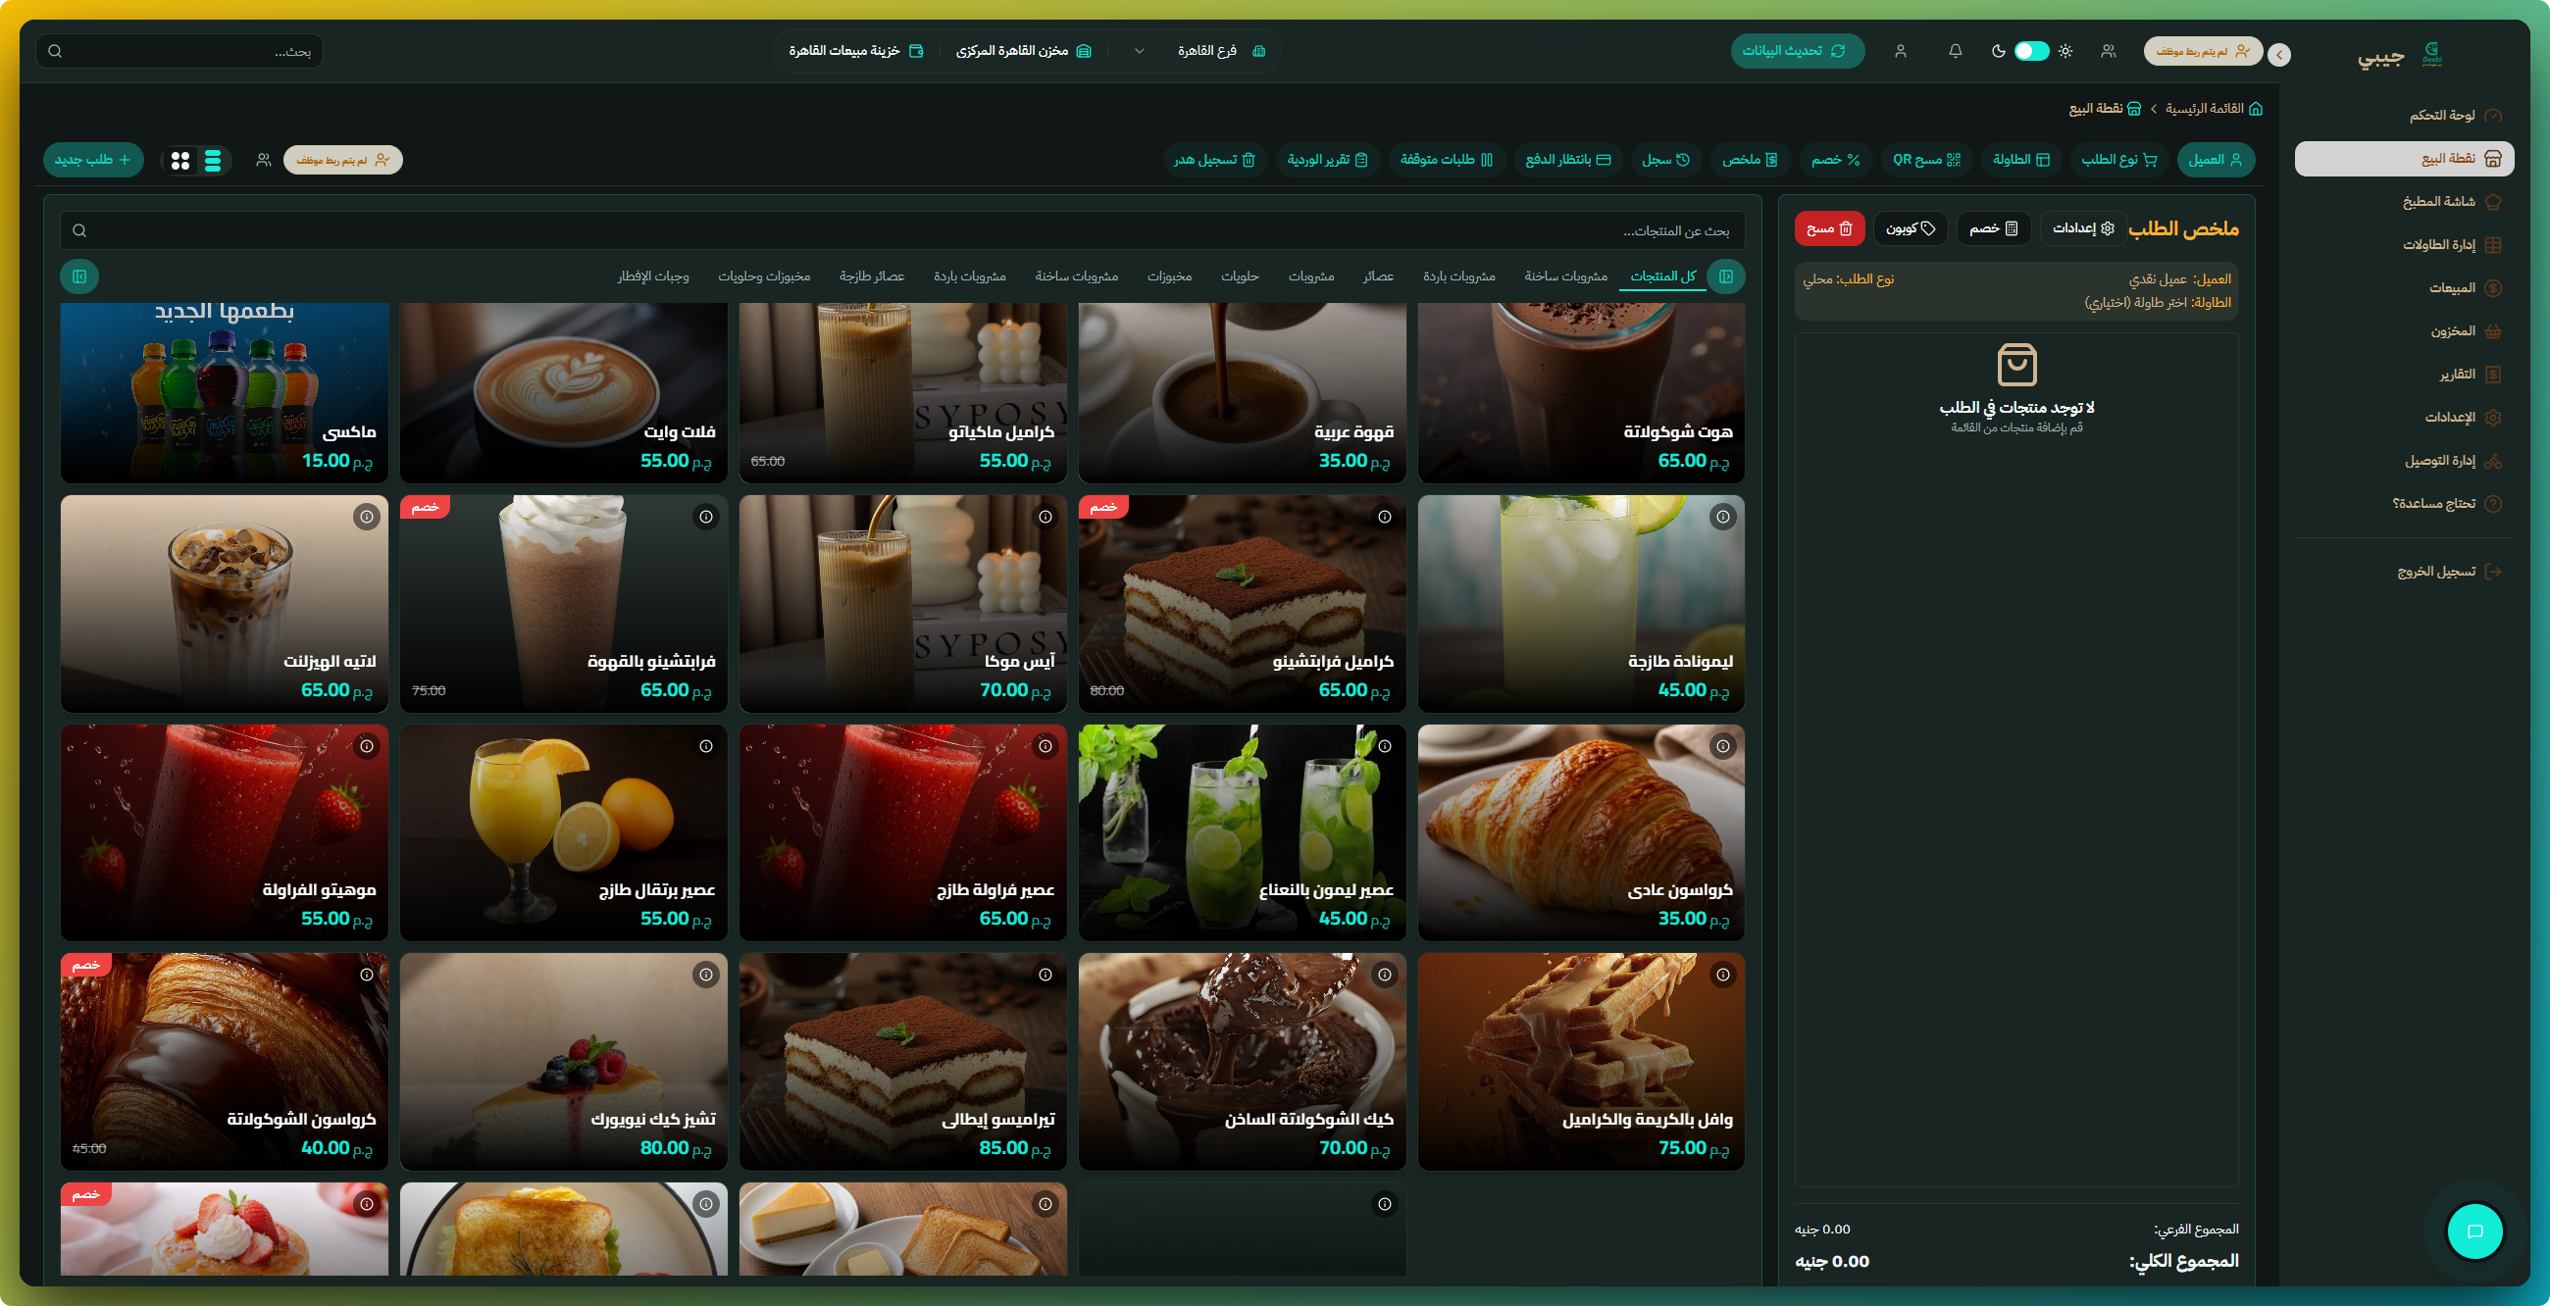
Task: Show info for موهيتو الفراولة
Action: click(x=367, y=746)
